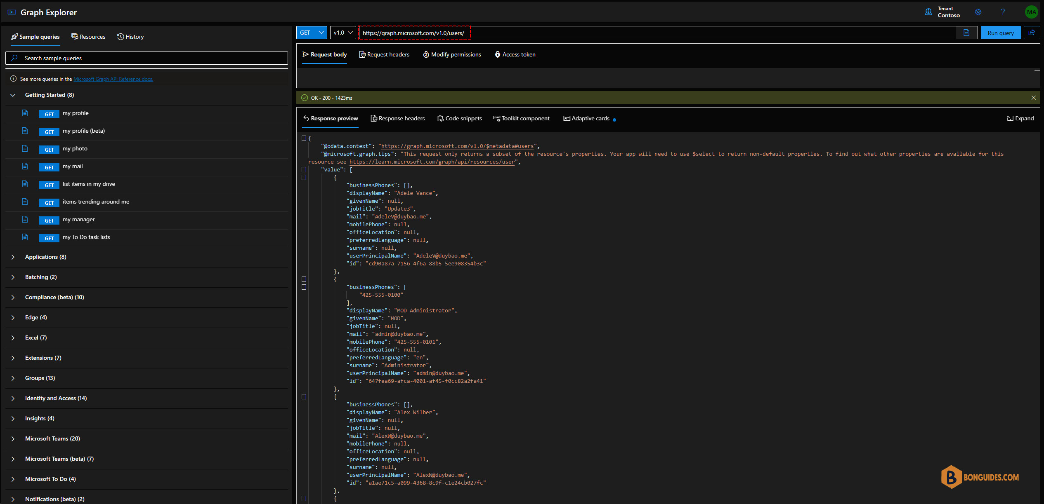This screenshot has height=504, width=1044.
Task: Collapse the Getting Started category
Action: pyautogui.click(x=13, y=95)
